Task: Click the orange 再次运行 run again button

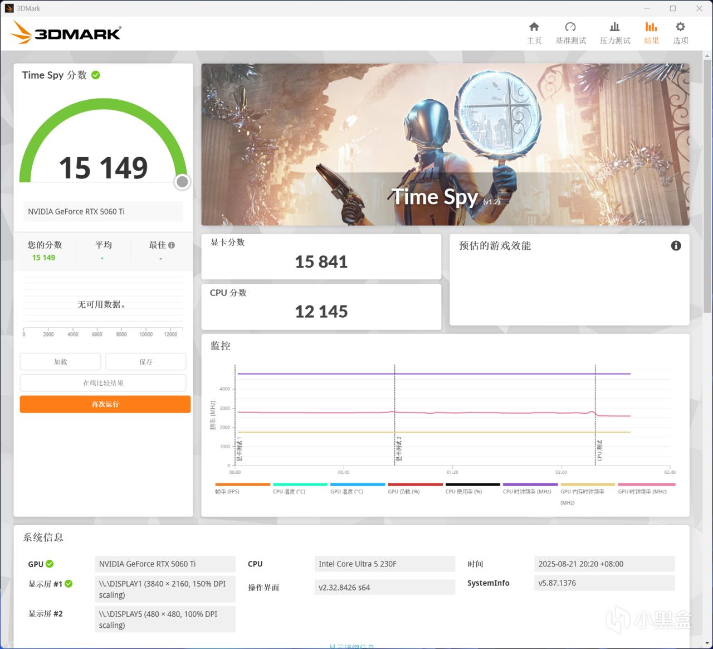Action: [105, 404]
